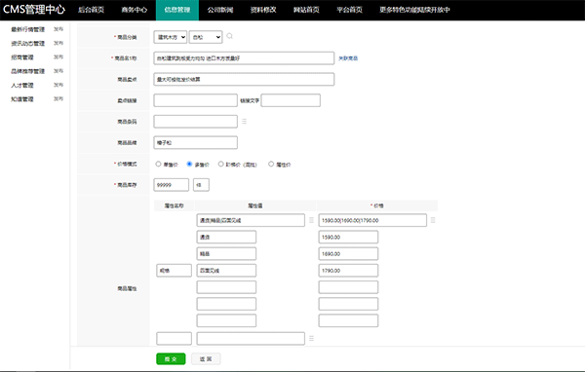
Task: Focus the wide empty attribute value field in bottom row
Action: [x=251, y=339]
